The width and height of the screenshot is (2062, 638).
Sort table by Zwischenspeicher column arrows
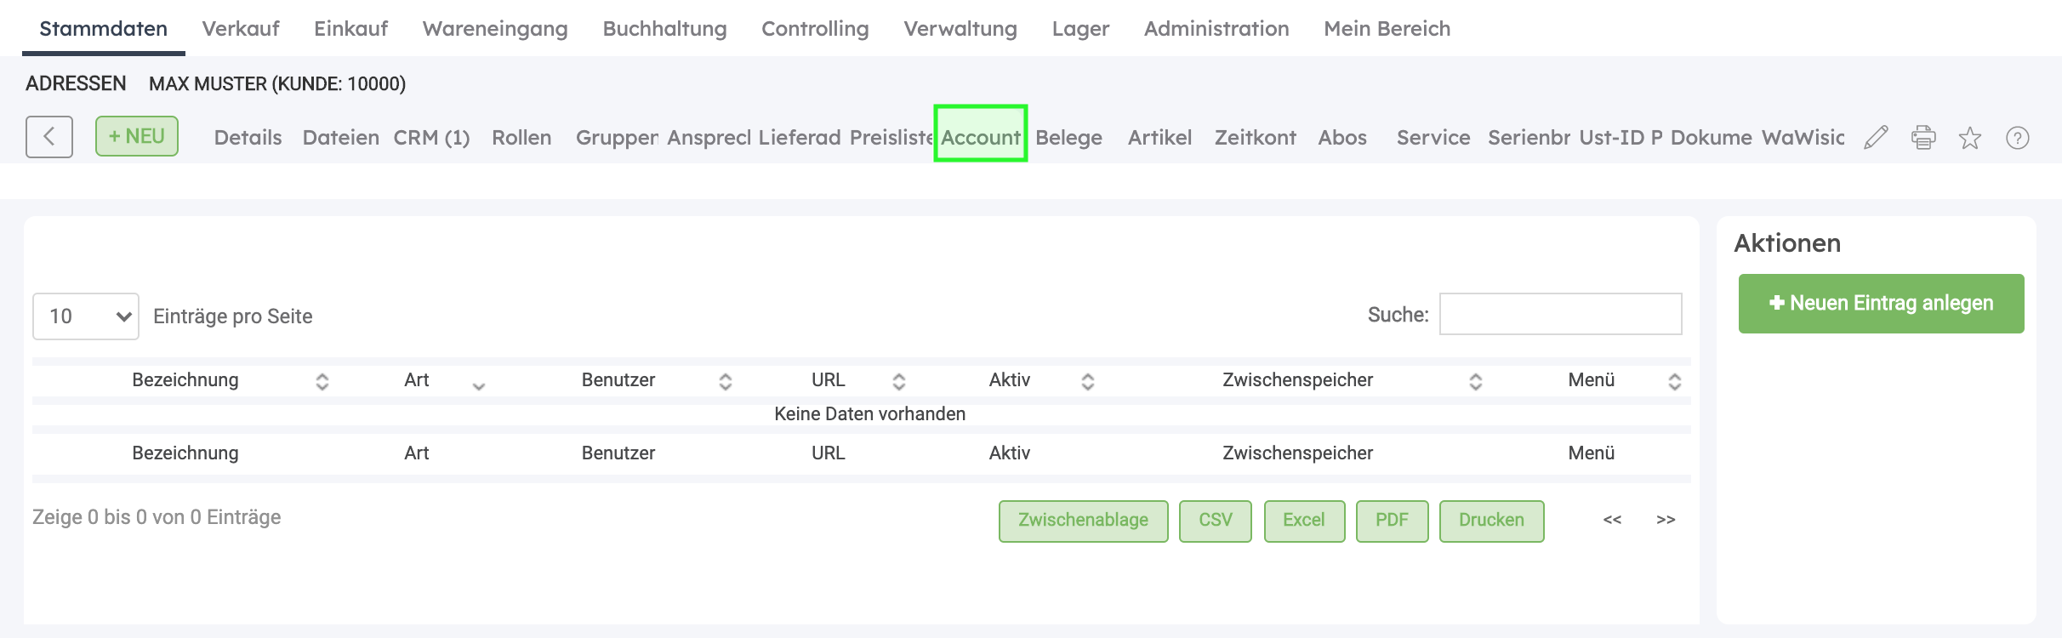pyautogui.click(x=1476, y=381)
